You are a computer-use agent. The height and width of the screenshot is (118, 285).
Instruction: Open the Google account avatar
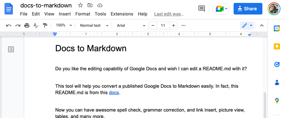274,9
